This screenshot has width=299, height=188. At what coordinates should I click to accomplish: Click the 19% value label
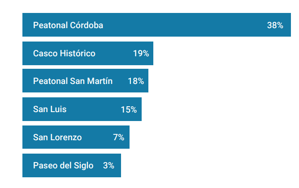coord(141,54)
